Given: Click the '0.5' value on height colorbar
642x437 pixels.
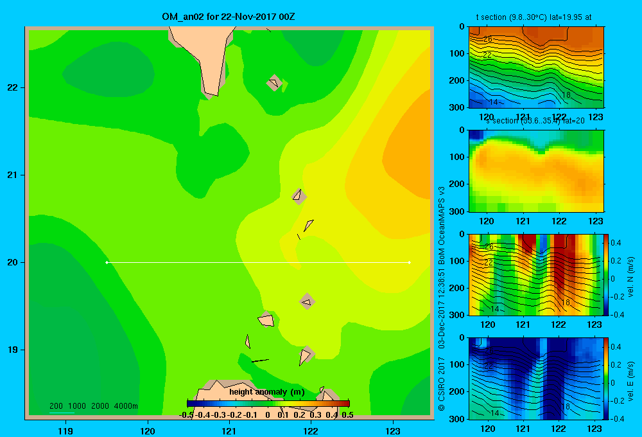Looking at the screenshot, I should (347, 415).
